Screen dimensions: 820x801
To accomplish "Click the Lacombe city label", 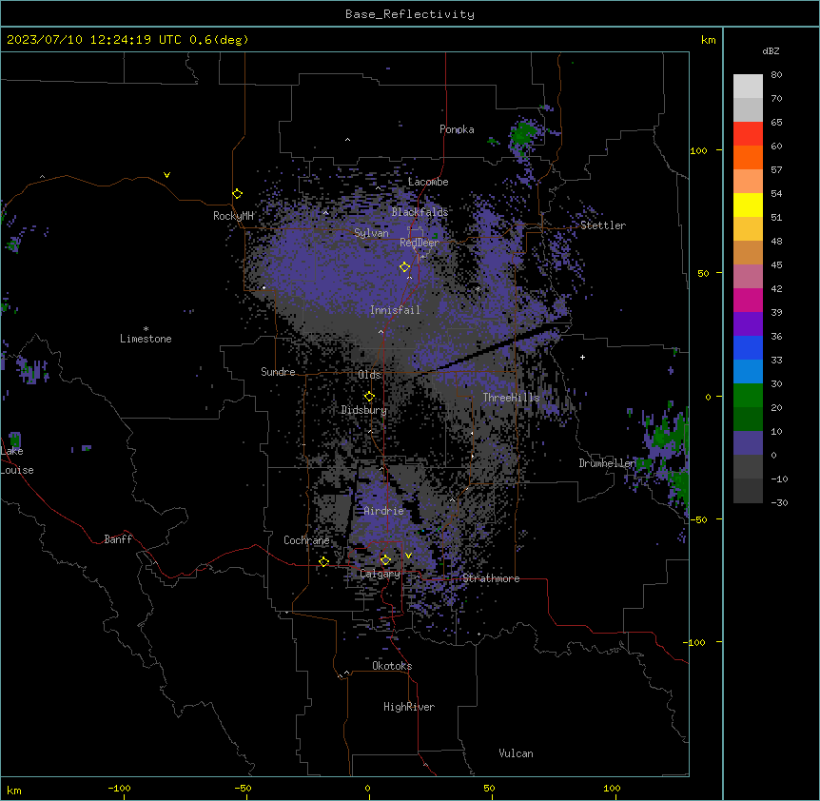I will [428, 182].
